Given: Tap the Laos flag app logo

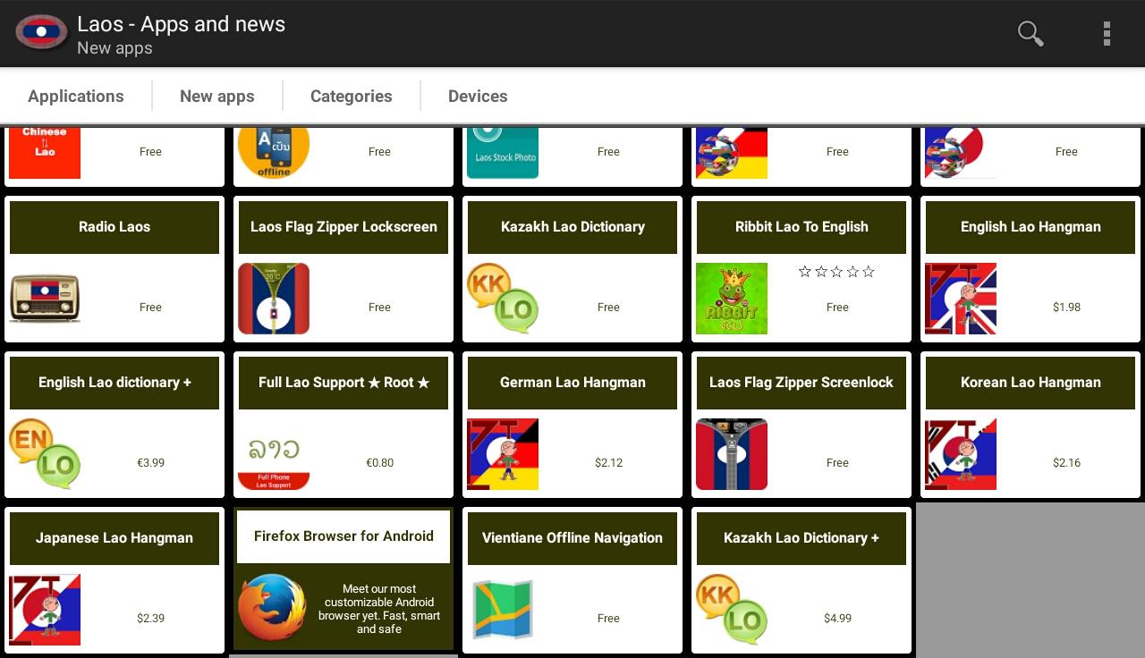Looking at the screenshot, I should point(41,32).
